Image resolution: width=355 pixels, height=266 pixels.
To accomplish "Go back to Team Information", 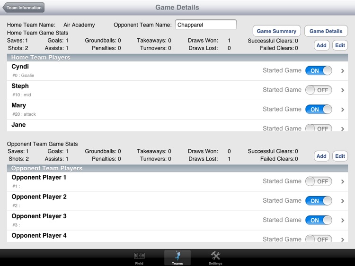I will point(23,8).
